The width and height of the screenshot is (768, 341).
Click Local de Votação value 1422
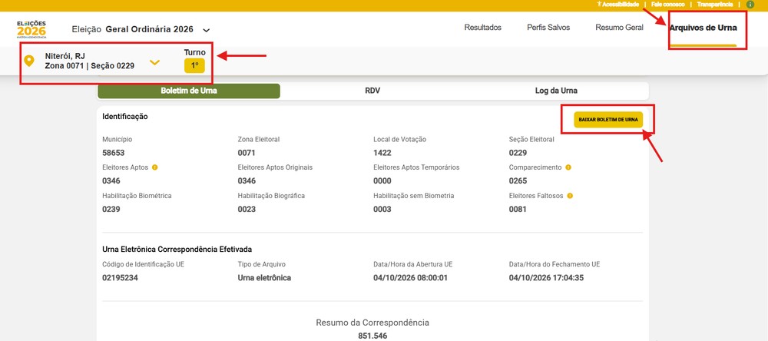(382, 153)
